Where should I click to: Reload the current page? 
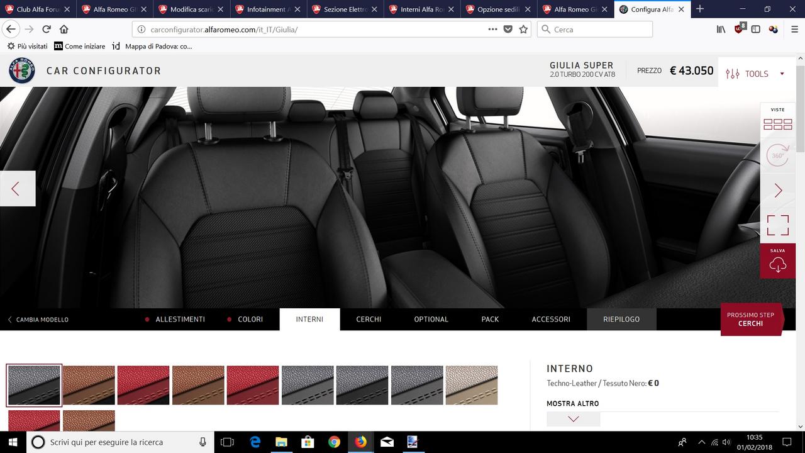[x=47, y=30]
